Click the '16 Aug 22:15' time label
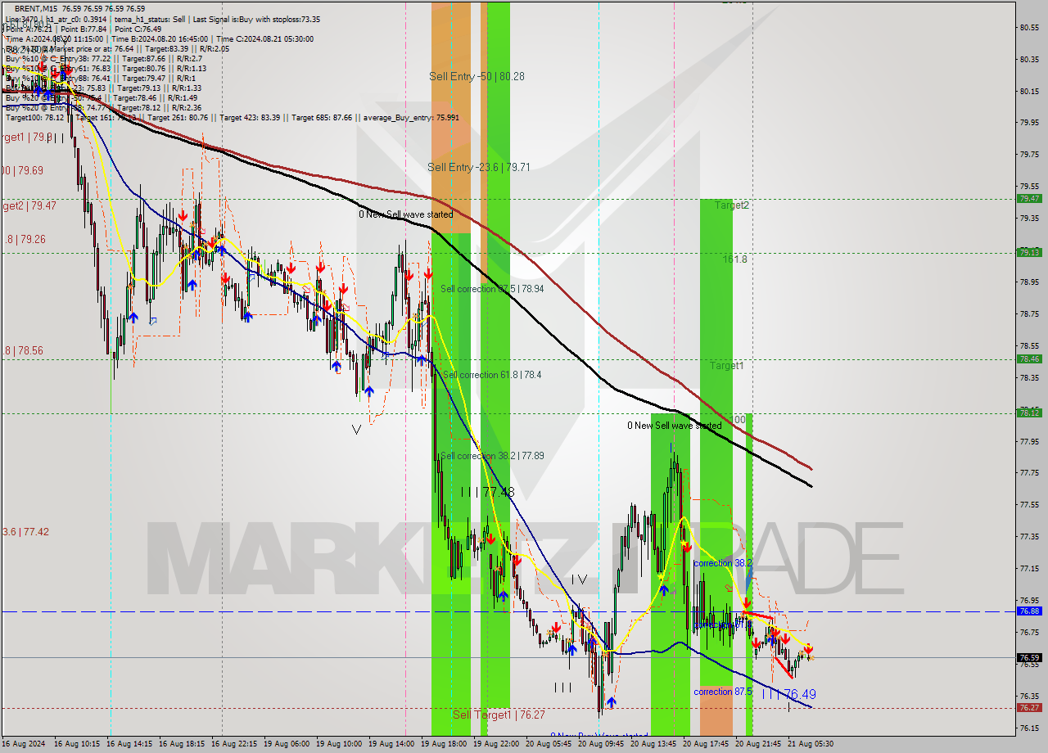This screenshot has height=753, width=1048. 236,744
